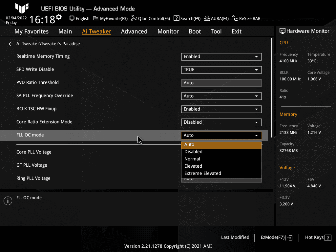Viewport: 336px width, 252px height.
Task: Click PVD Ratio Threshold input field
Action: tap(221, 83)
